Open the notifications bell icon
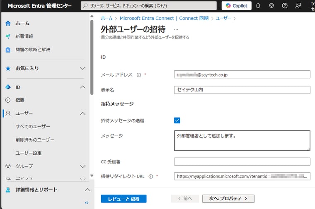The height and width of the screenshot is (209, 315). [258, 6]
